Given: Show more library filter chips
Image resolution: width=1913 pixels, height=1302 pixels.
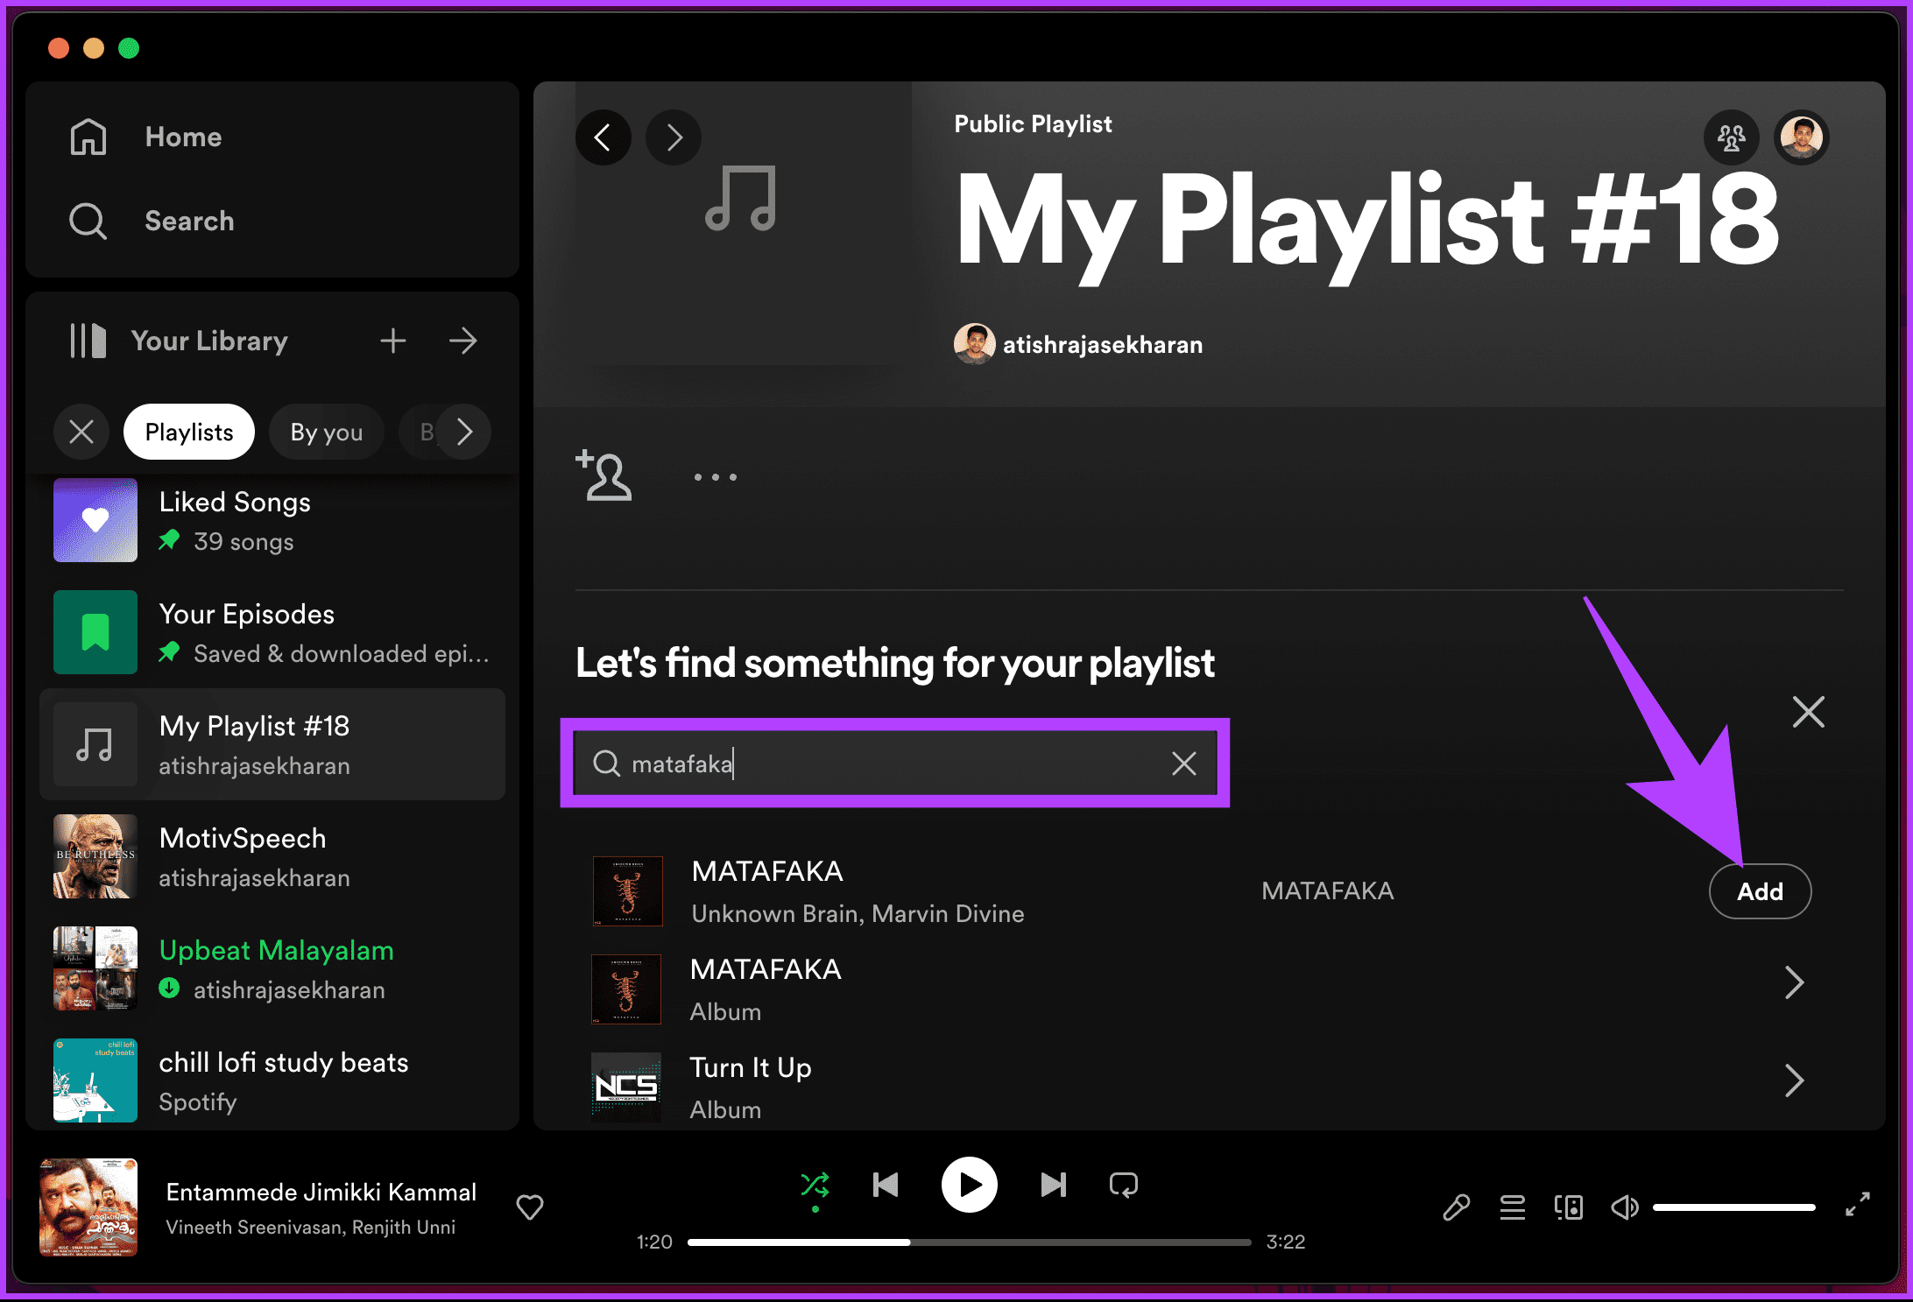Looking at the screenshot, I should tap(464, 432).
